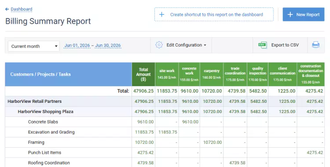This screenshot has height=167, width=330.
Task: Click 9610.00 concrete work in HarborView Shopping Plaza row
Action: point(190,112)
